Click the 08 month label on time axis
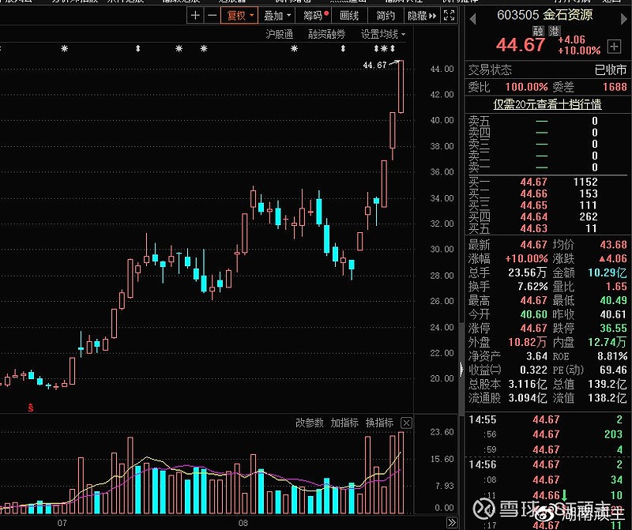The height and width of the screenshot is (530, 632). [243, 523]
